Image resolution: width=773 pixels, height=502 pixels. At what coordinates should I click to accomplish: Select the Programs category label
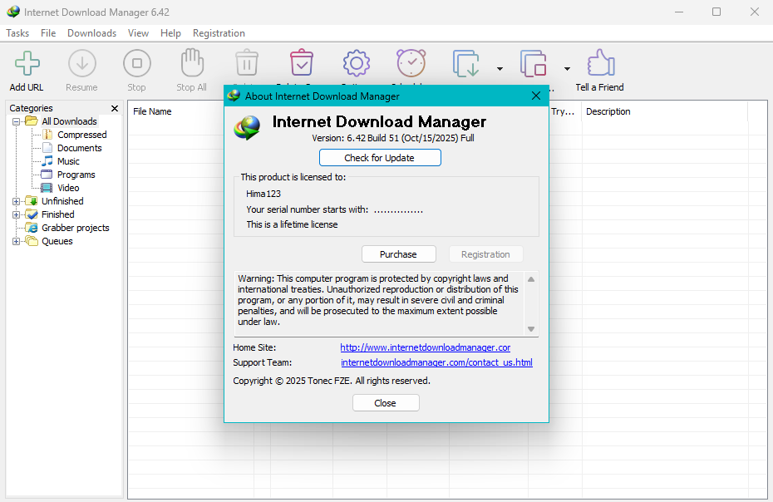[x=76, y=175]
